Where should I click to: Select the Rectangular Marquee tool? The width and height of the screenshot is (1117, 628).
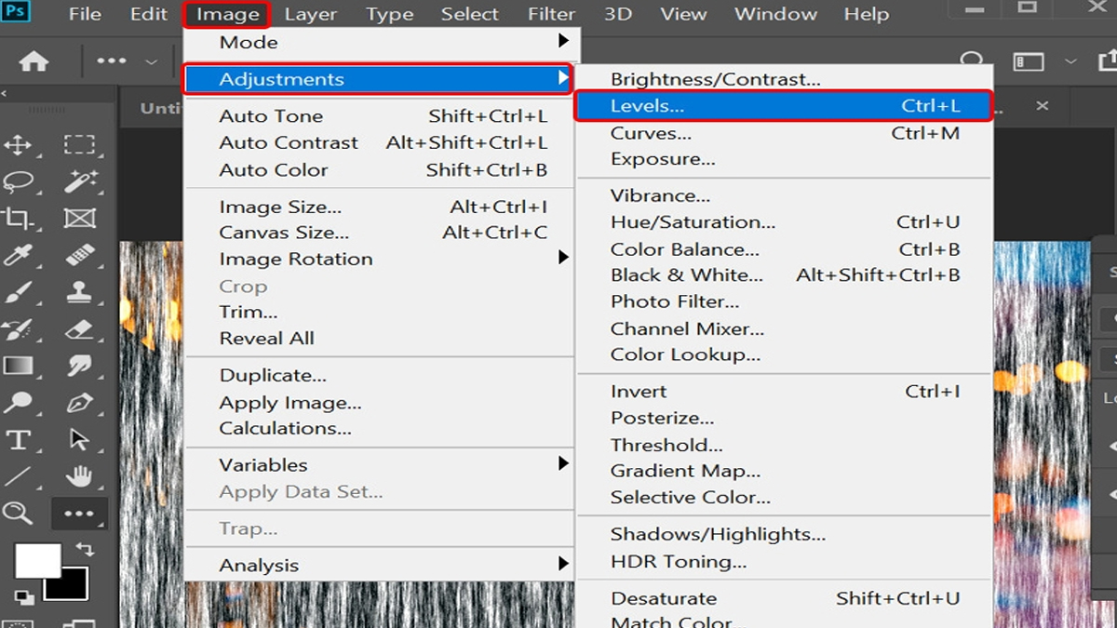pos(78,145)
